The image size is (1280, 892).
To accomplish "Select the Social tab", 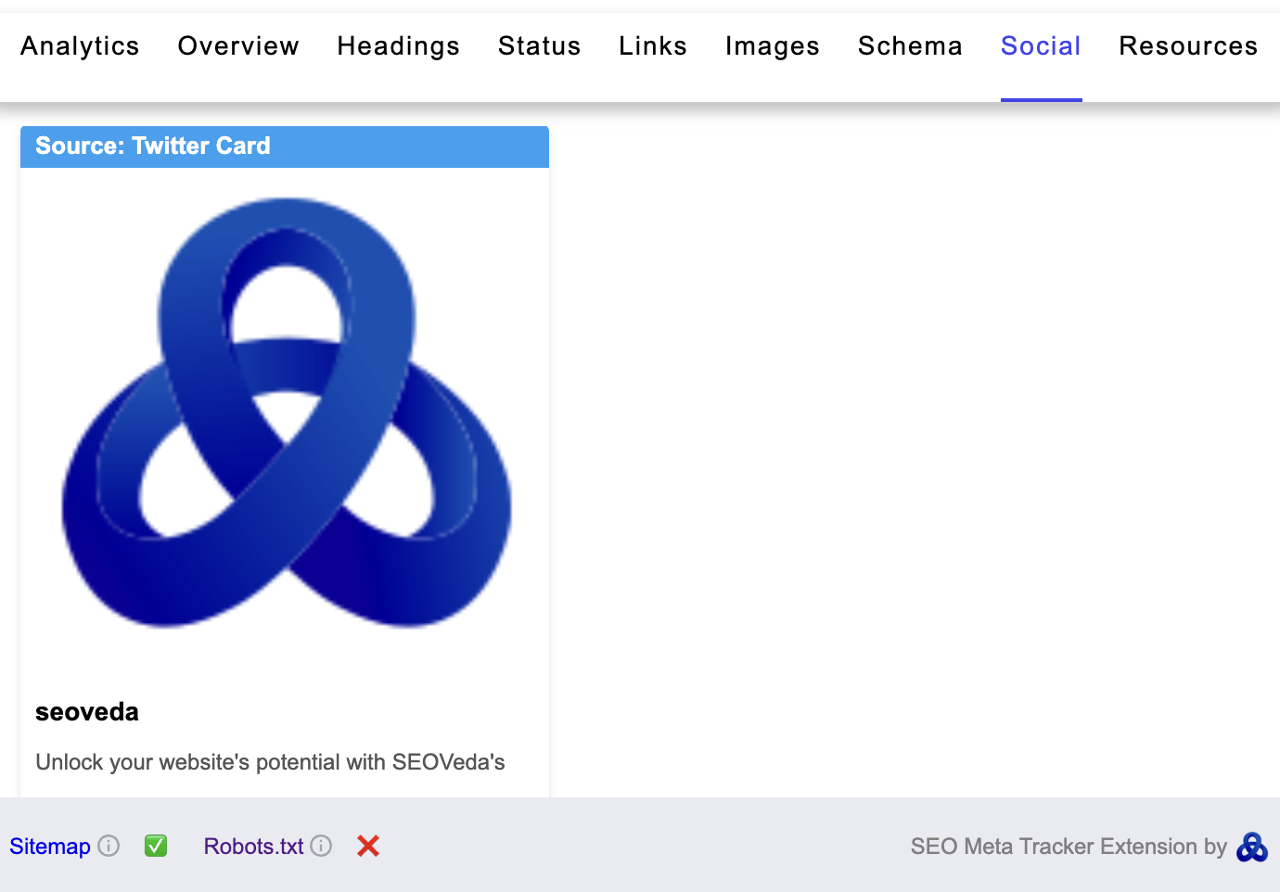I will [x=1041, y=46].
